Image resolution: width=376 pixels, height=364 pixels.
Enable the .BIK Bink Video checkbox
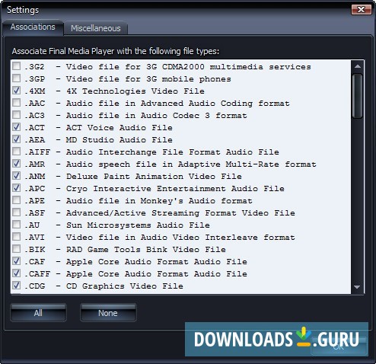coord(17,249)
